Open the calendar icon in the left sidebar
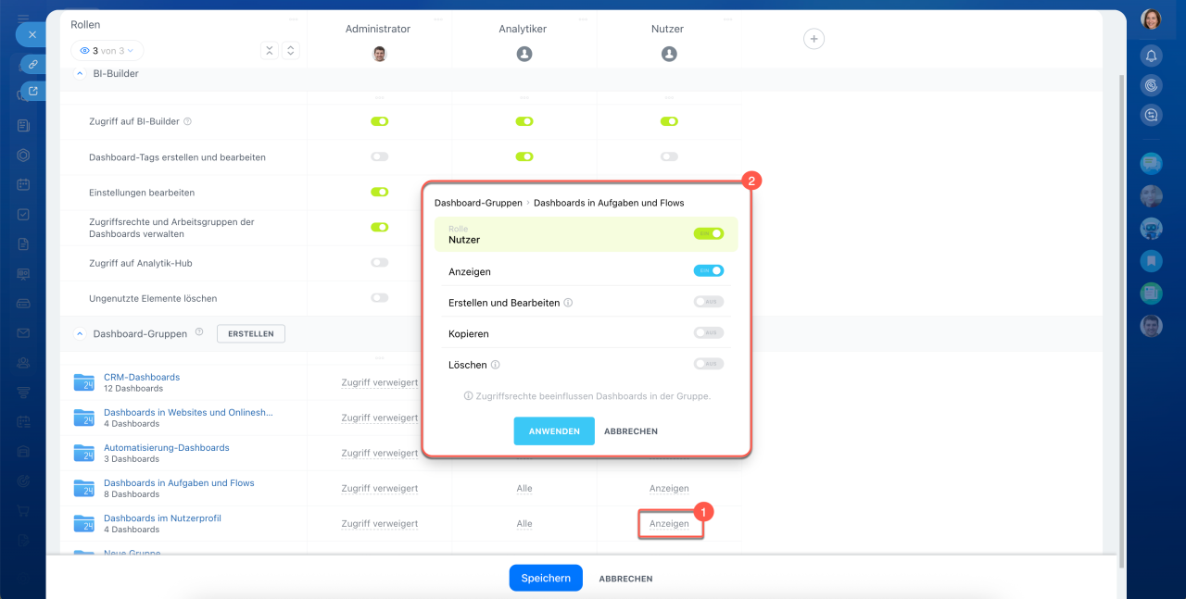This screenshot has height=599, width=1186. pos(23,184)
